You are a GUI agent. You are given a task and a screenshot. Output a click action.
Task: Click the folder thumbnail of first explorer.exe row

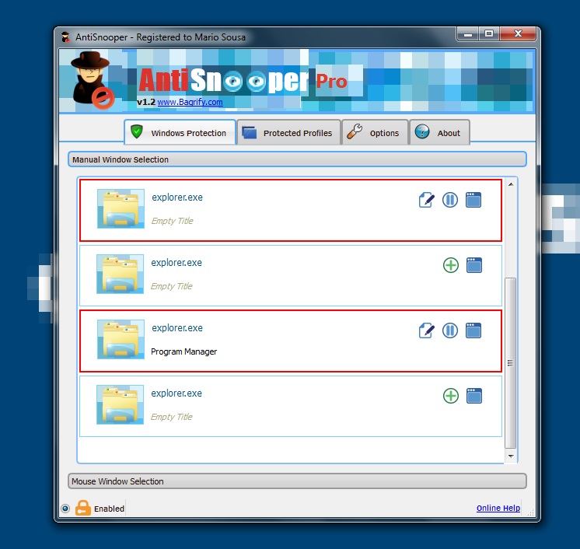(x=121, y=208)
